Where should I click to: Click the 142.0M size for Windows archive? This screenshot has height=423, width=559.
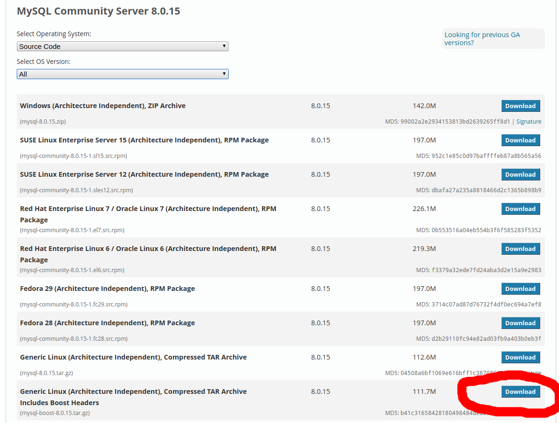(x=424, y=106)
